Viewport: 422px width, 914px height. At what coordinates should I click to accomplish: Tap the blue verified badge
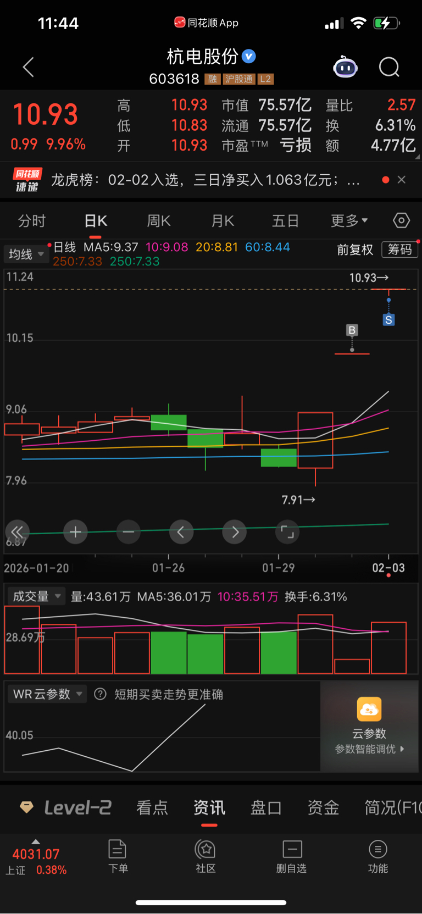[249, 56]
